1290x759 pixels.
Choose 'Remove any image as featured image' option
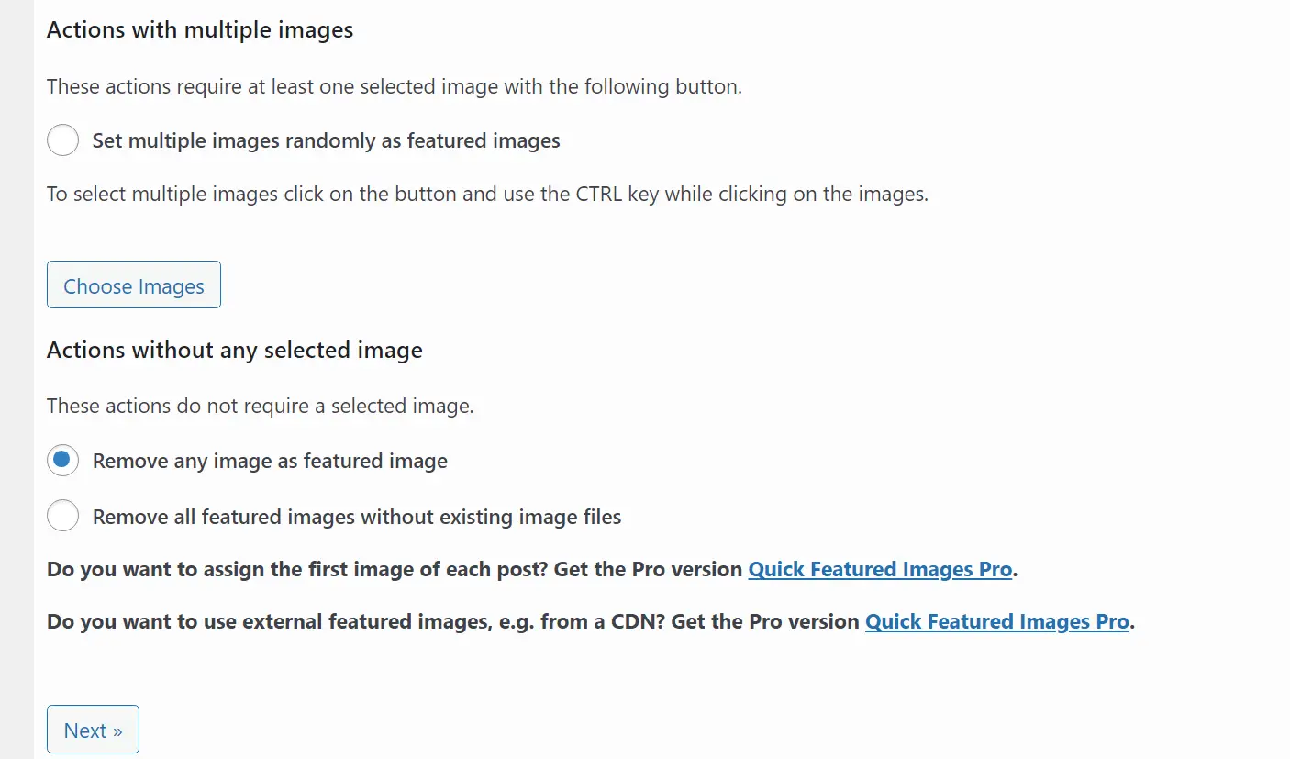tap(62, 460)
